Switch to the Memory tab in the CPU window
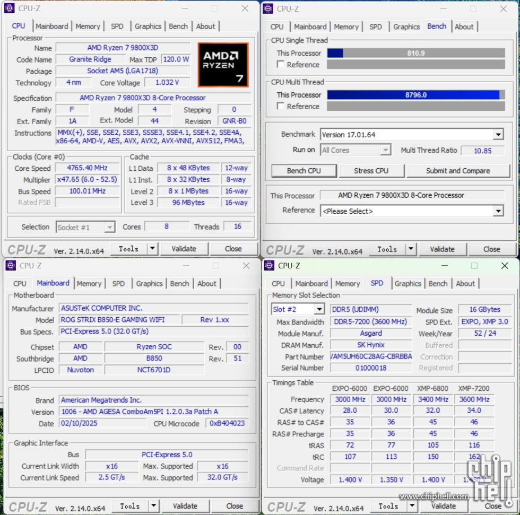 pyautogui.click(x=88, y=26)
